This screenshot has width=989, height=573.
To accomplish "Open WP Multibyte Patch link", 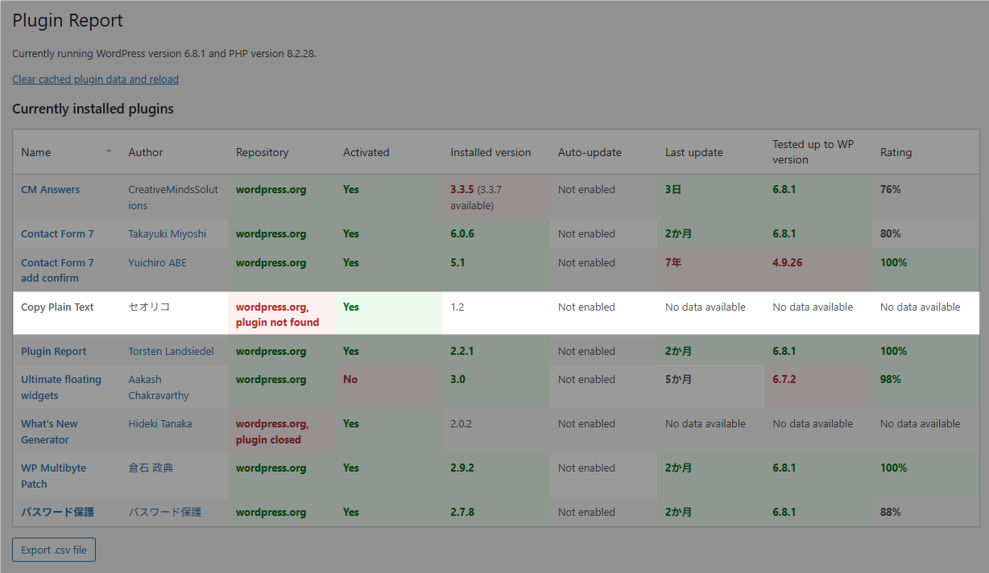I will click(x=53, y=476).
